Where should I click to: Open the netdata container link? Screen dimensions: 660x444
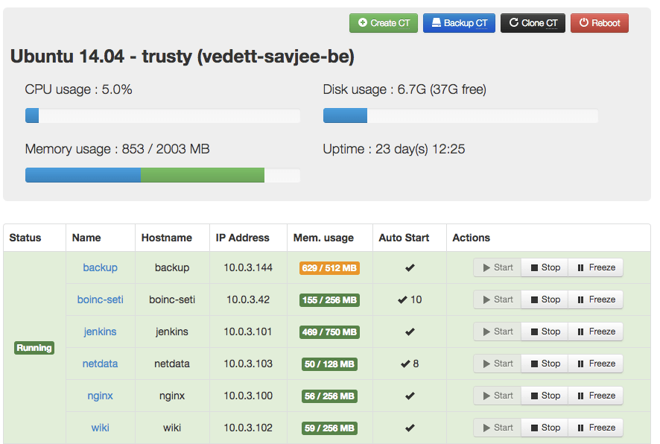(x=100, y=364)
